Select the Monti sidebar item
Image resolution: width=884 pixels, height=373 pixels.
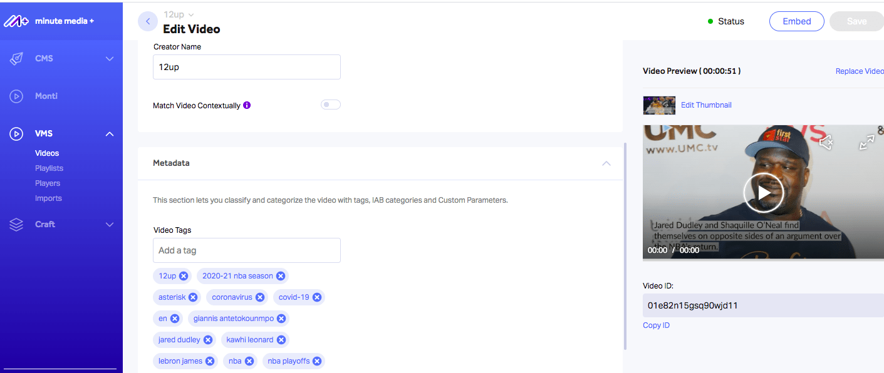(46, 96)
